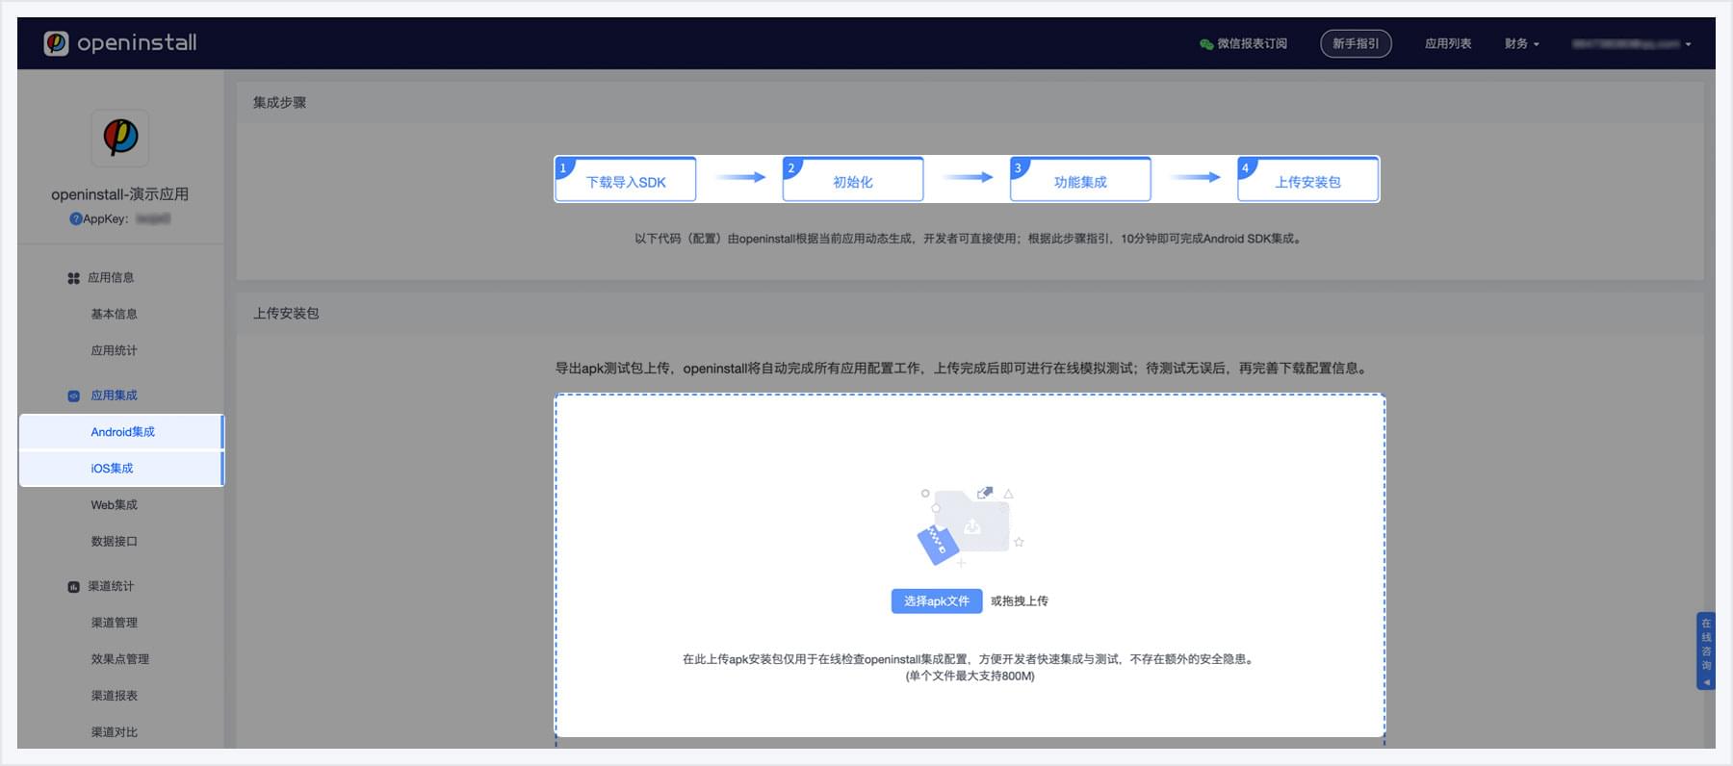Open 效果点管理 in sidebar

click(x=119, y=659)
